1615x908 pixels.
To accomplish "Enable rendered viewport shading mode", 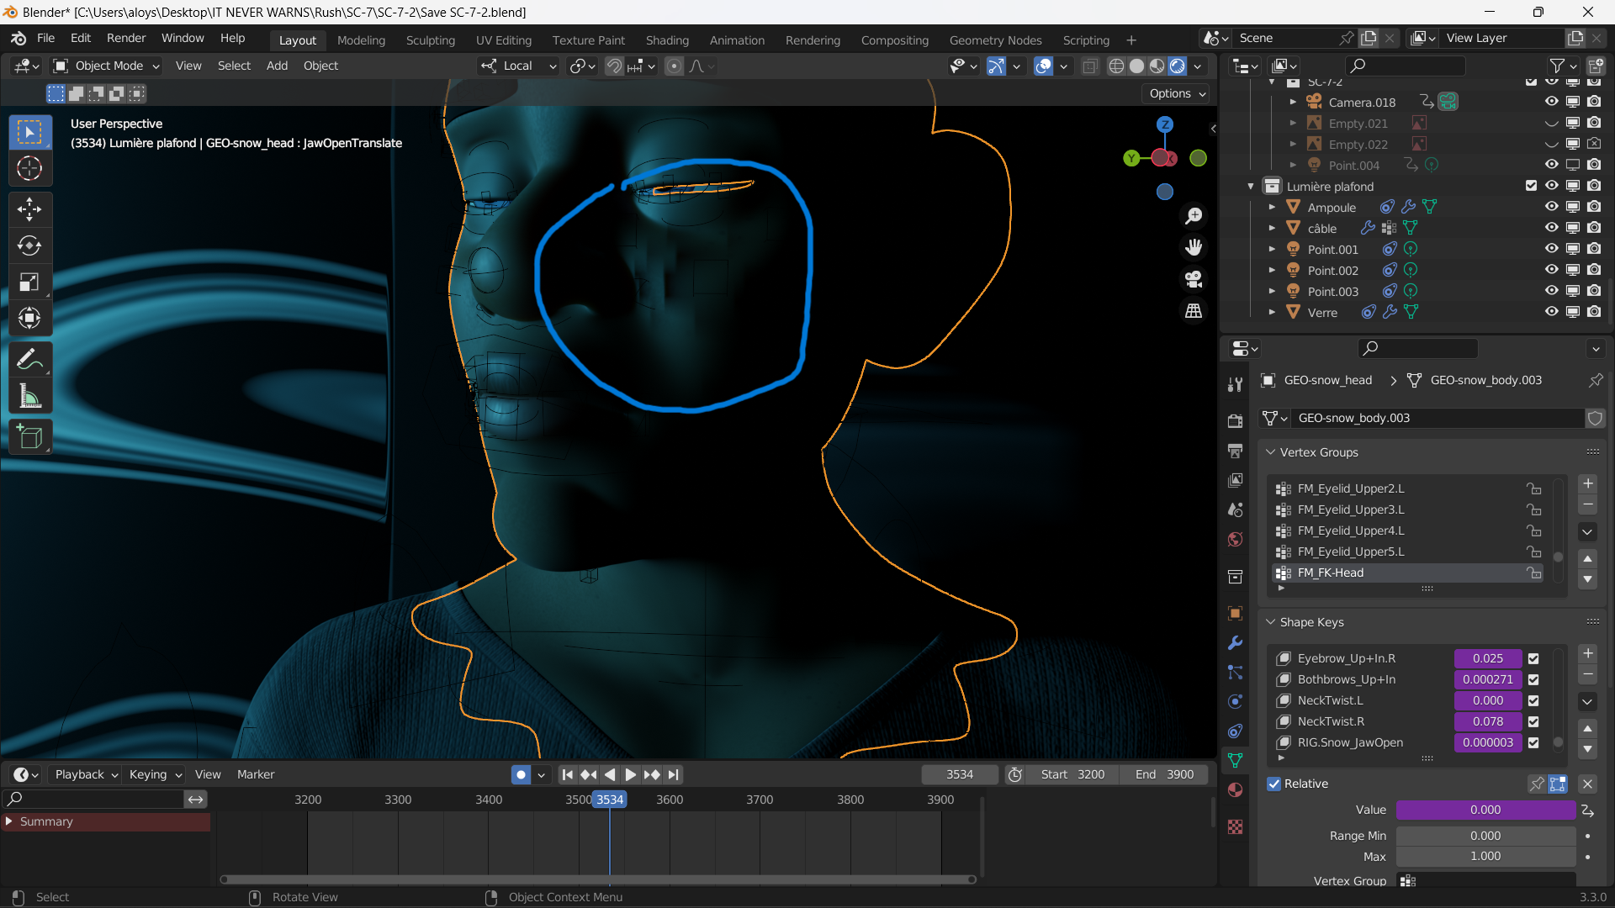I will pos(1178,66).
